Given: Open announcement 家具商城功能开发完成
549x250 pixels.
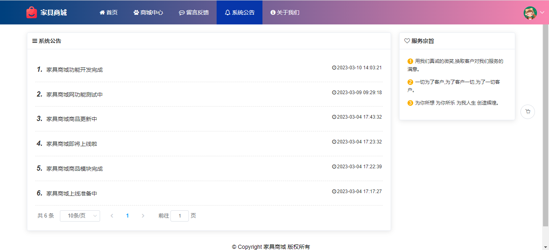Looking at the screenshot, I should [74, 70].
